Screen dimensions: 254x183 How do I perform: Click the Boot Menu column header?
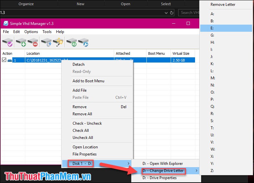(x=159, y=53)
